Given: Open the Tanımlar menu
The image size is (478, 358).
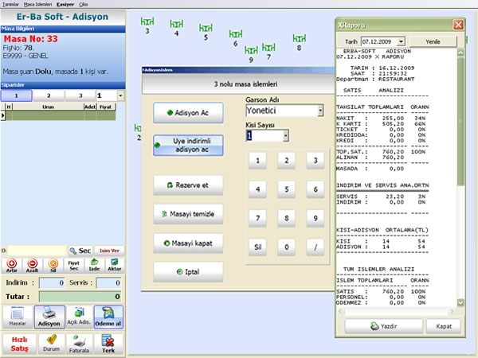Looking at the screenshot, I should (10, 4).
